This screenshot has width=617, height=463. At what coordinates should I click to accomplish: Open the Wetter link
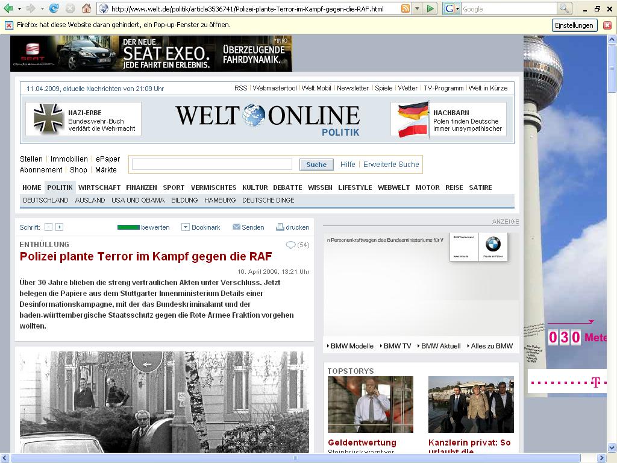[408, 88]
